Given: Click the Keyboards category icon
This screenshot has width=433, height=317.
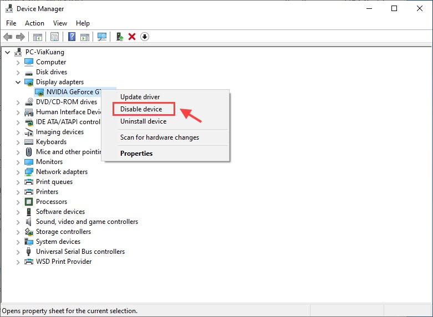Looking at the screenshot, I should (x=29, y=142).
